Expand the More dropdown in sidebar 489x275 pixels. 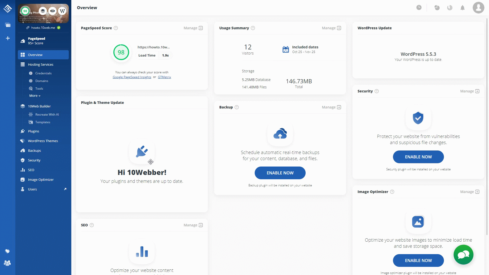[x=35, y=96]
